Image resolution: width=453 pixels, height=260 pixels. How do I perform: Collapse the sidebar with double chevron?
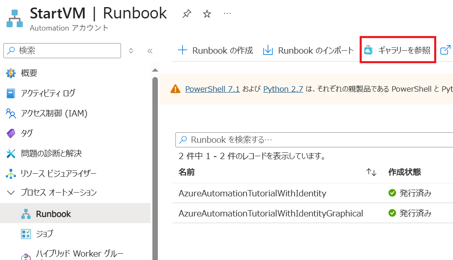coord(149,51)
